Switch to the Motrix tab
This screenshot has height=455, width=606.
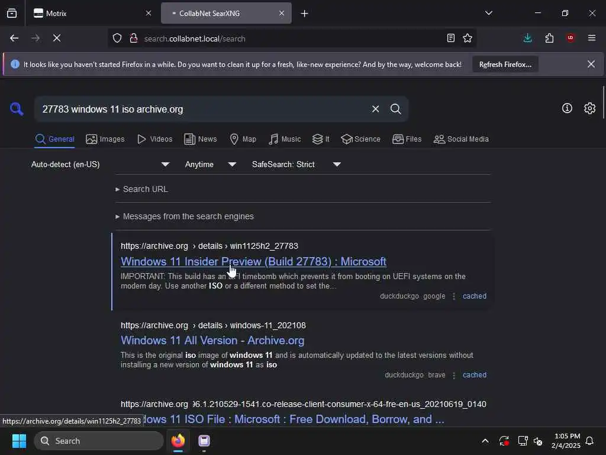coord(92,13)
